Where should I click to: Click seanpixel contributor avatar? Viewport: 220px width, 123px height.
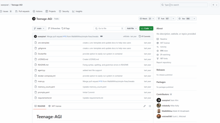159,100
